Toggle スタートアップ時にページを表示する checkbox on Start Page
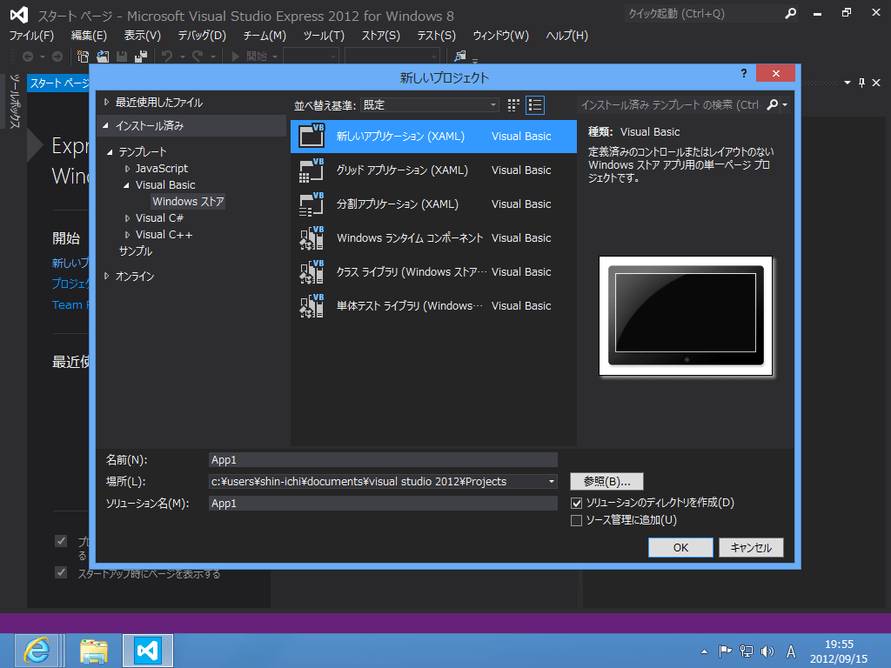 (x=61, y=572)
